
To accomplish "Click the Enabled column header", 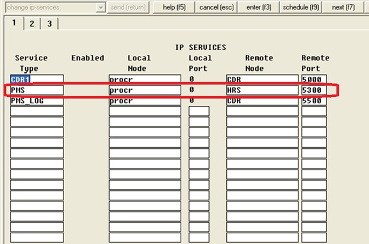I will click(88, 58).
